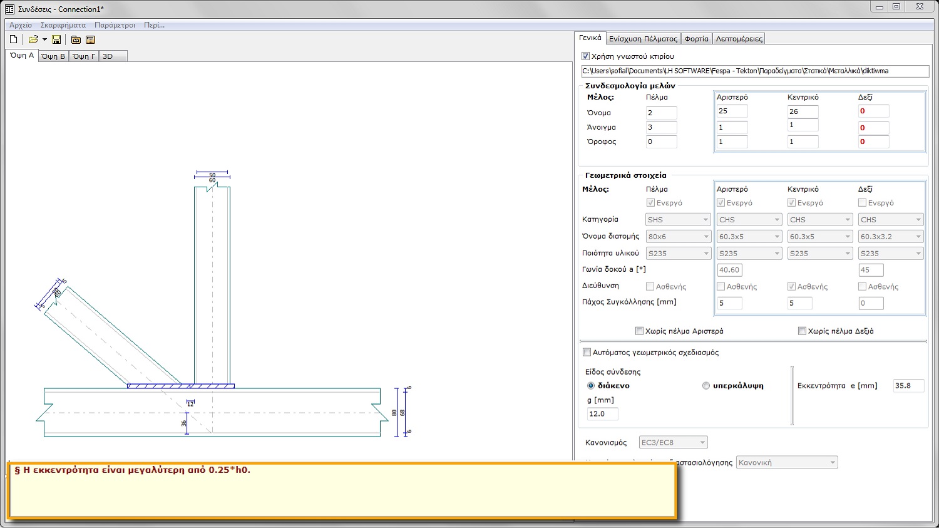The image size is (939, 528).
Task: Open the arrow next to Open folder icon
Action: 44,39
